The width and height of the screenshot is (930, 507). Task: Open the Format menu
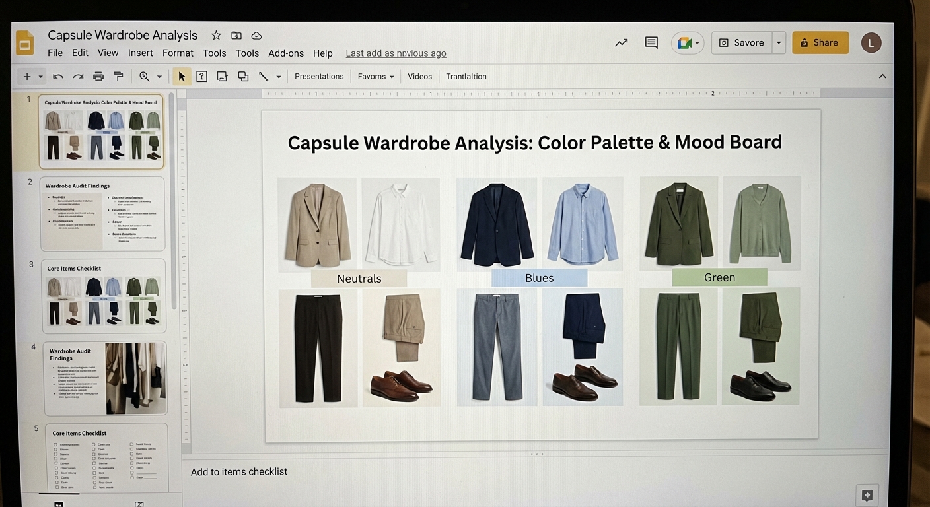coord(178,53)
